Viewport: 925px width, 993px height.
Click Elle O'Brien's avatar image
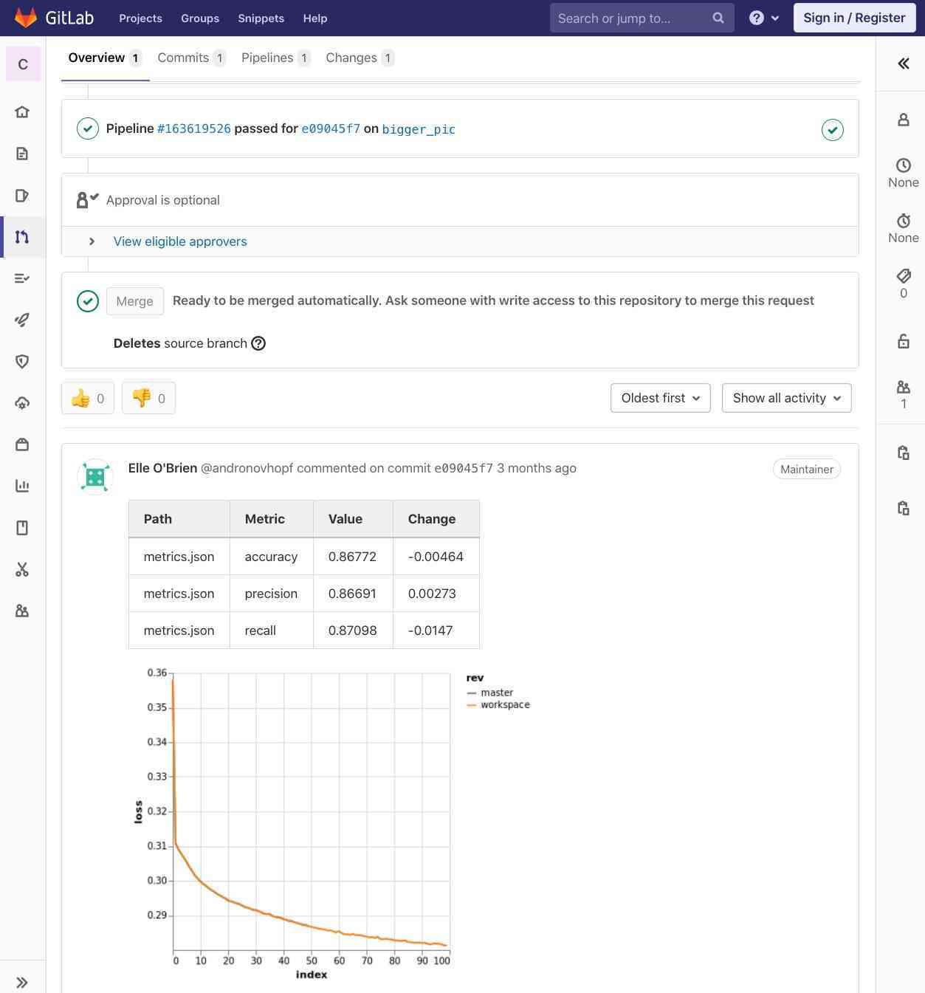(x=94, y=476)
